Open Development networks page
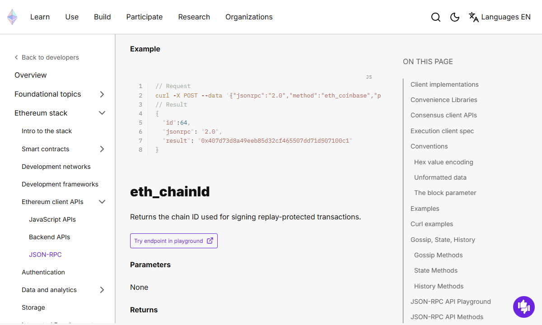 [56, 167]
